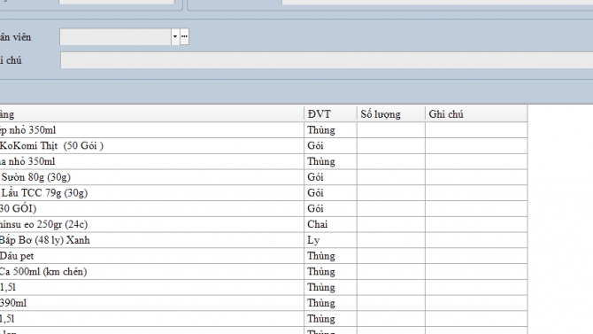
Task: Select the row 'Sườn 80g (30g)'
Action: tap(264, 177)
